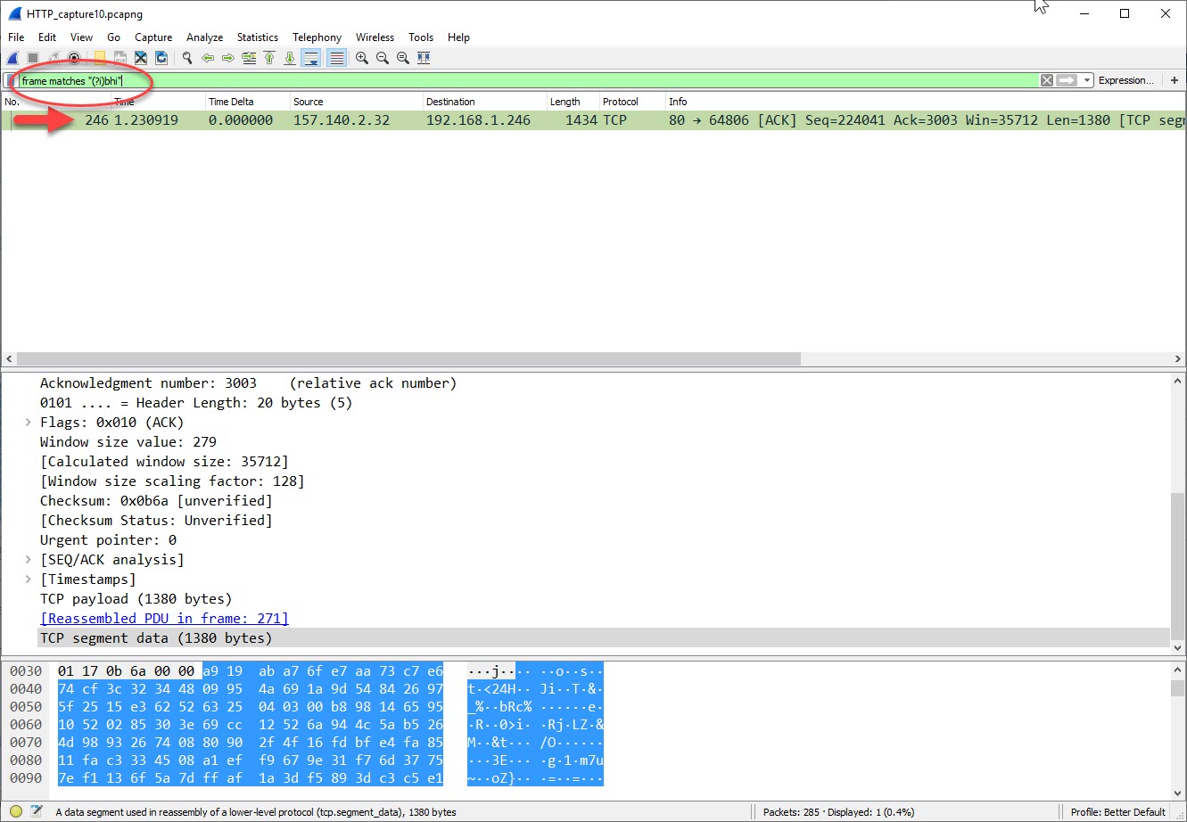1187x822 pixels.
Task: Reset zoom to normal size
Action: 403,58
